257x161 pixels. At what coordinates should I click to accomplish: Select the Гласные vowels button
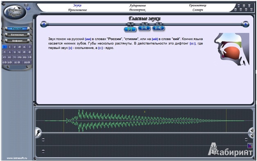(17, 29)
